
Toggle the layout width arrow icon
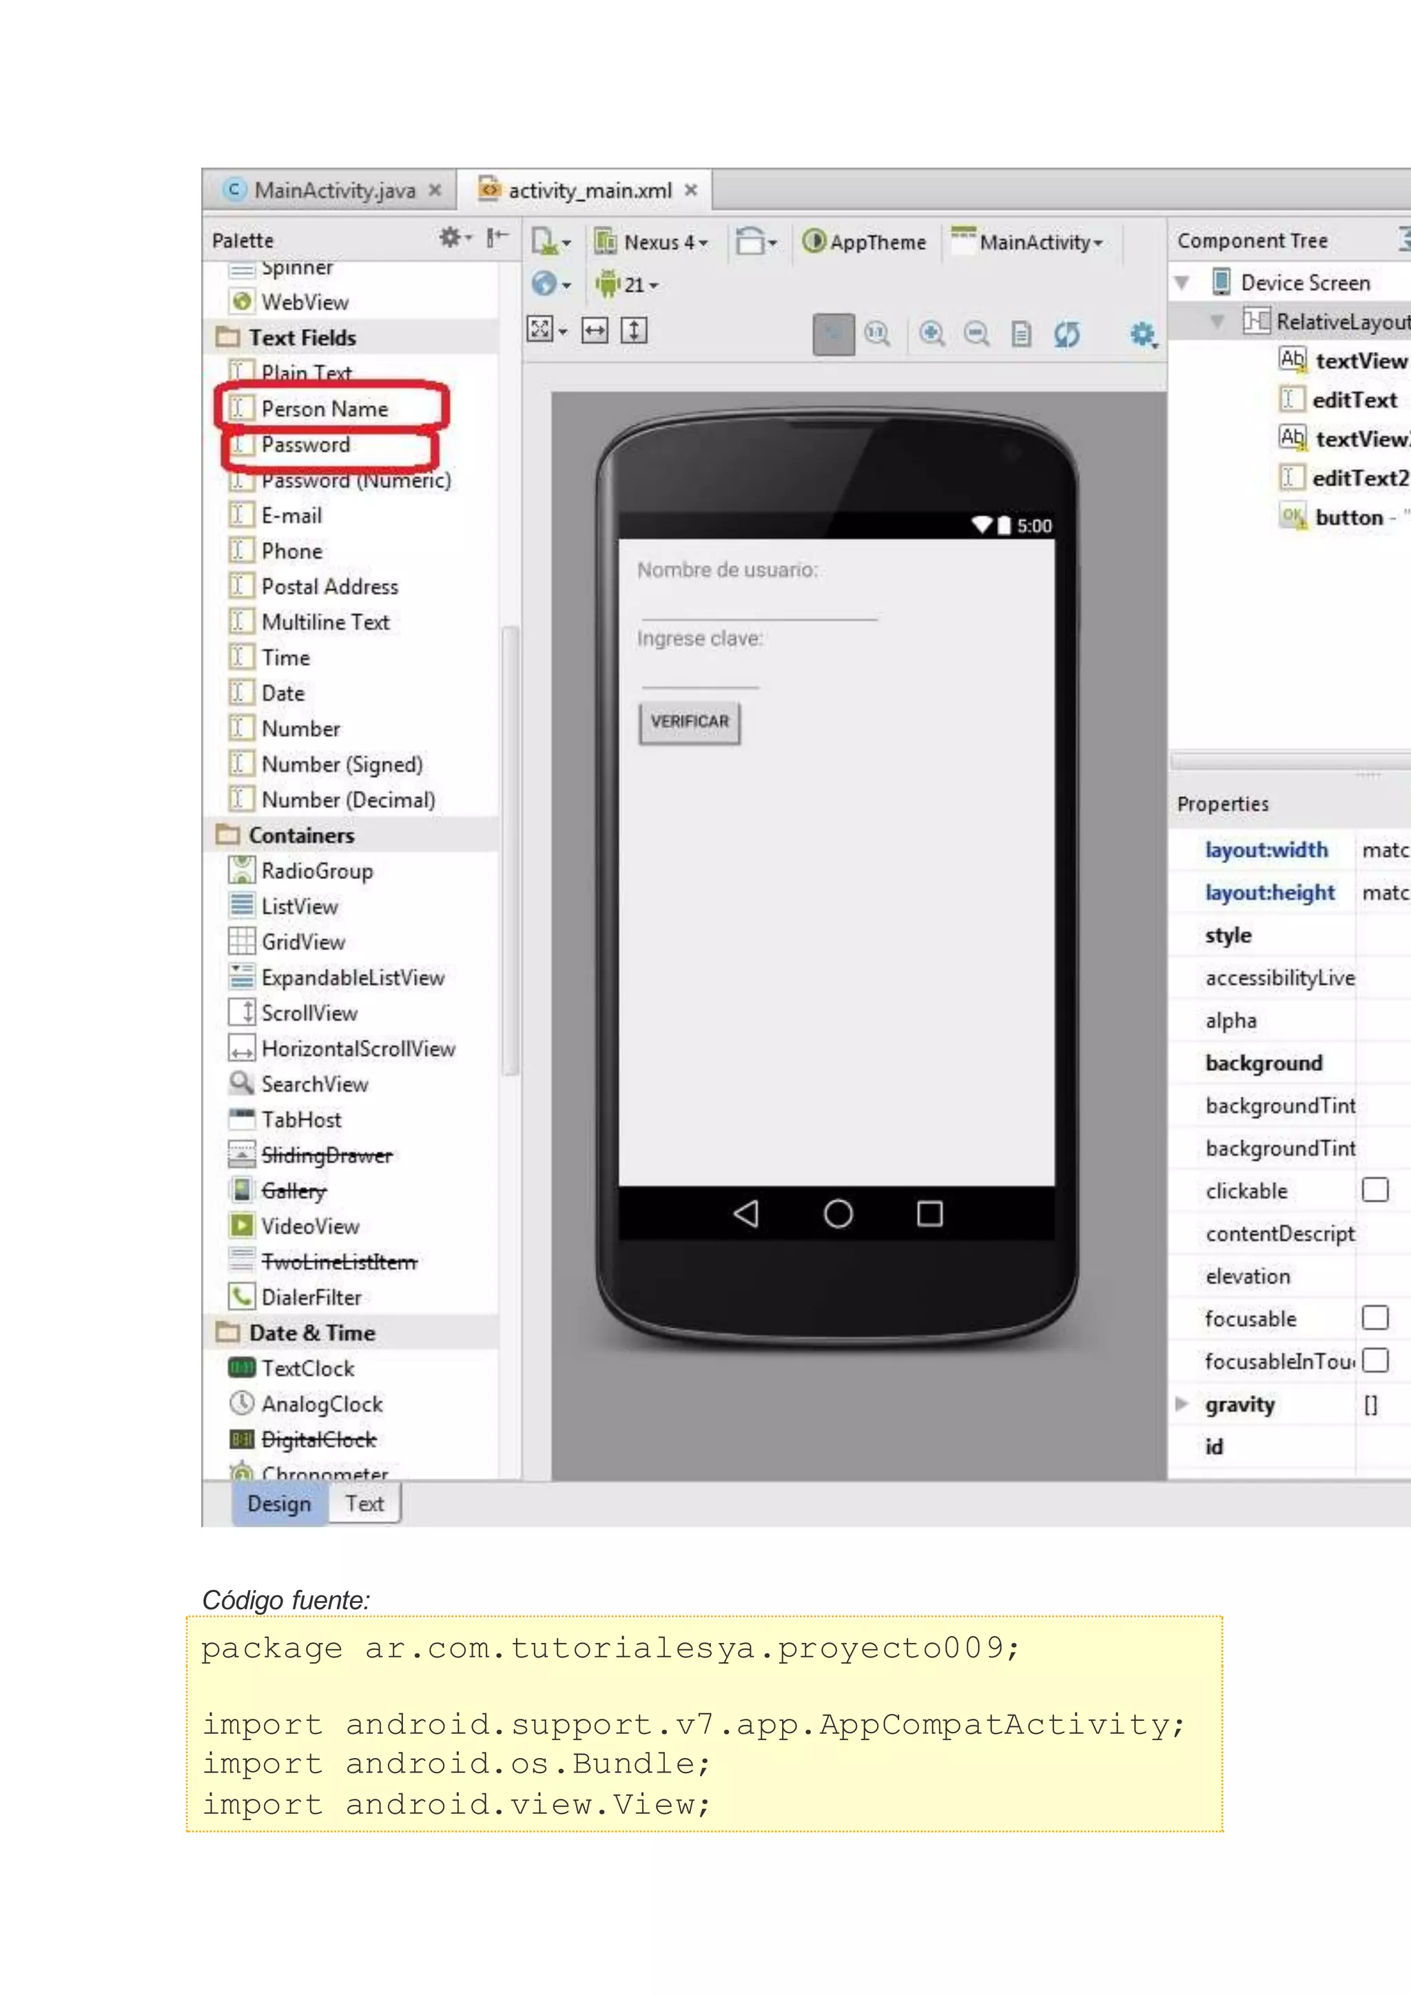595,330
